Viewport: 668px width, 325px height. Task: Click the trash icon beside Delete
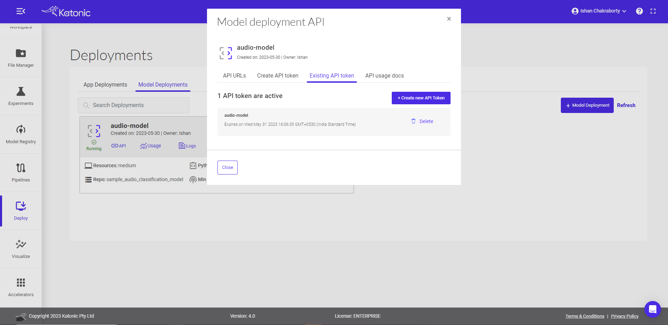coord(413,121)
